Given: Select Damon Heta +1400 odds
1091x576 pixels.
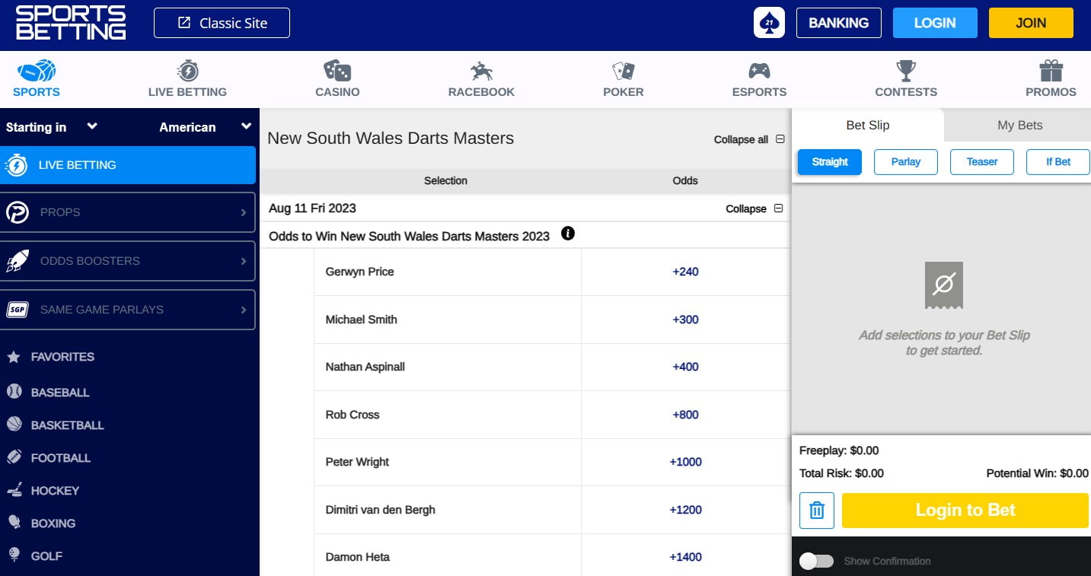Looking at the screenshot, I should click(685, 557).
